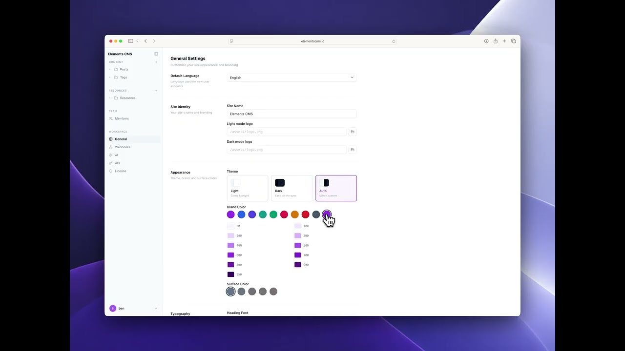Click the Tags folder icon
This screenshot has width=625, height=351.
116,77
